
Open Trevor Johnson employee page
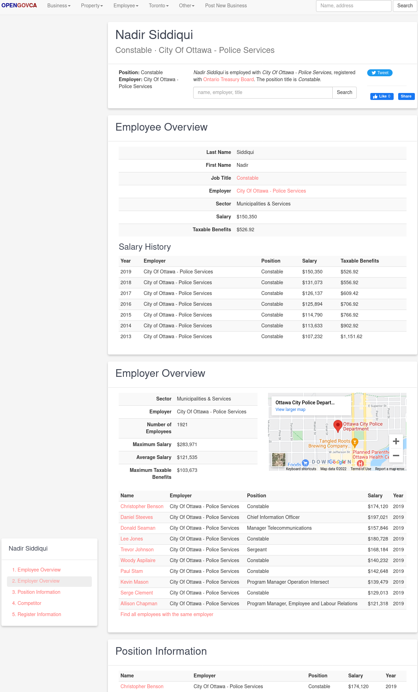tap(137, 550)
